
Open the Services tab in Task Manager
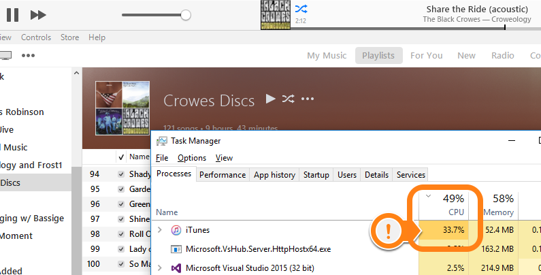click(x=410, y=175)
